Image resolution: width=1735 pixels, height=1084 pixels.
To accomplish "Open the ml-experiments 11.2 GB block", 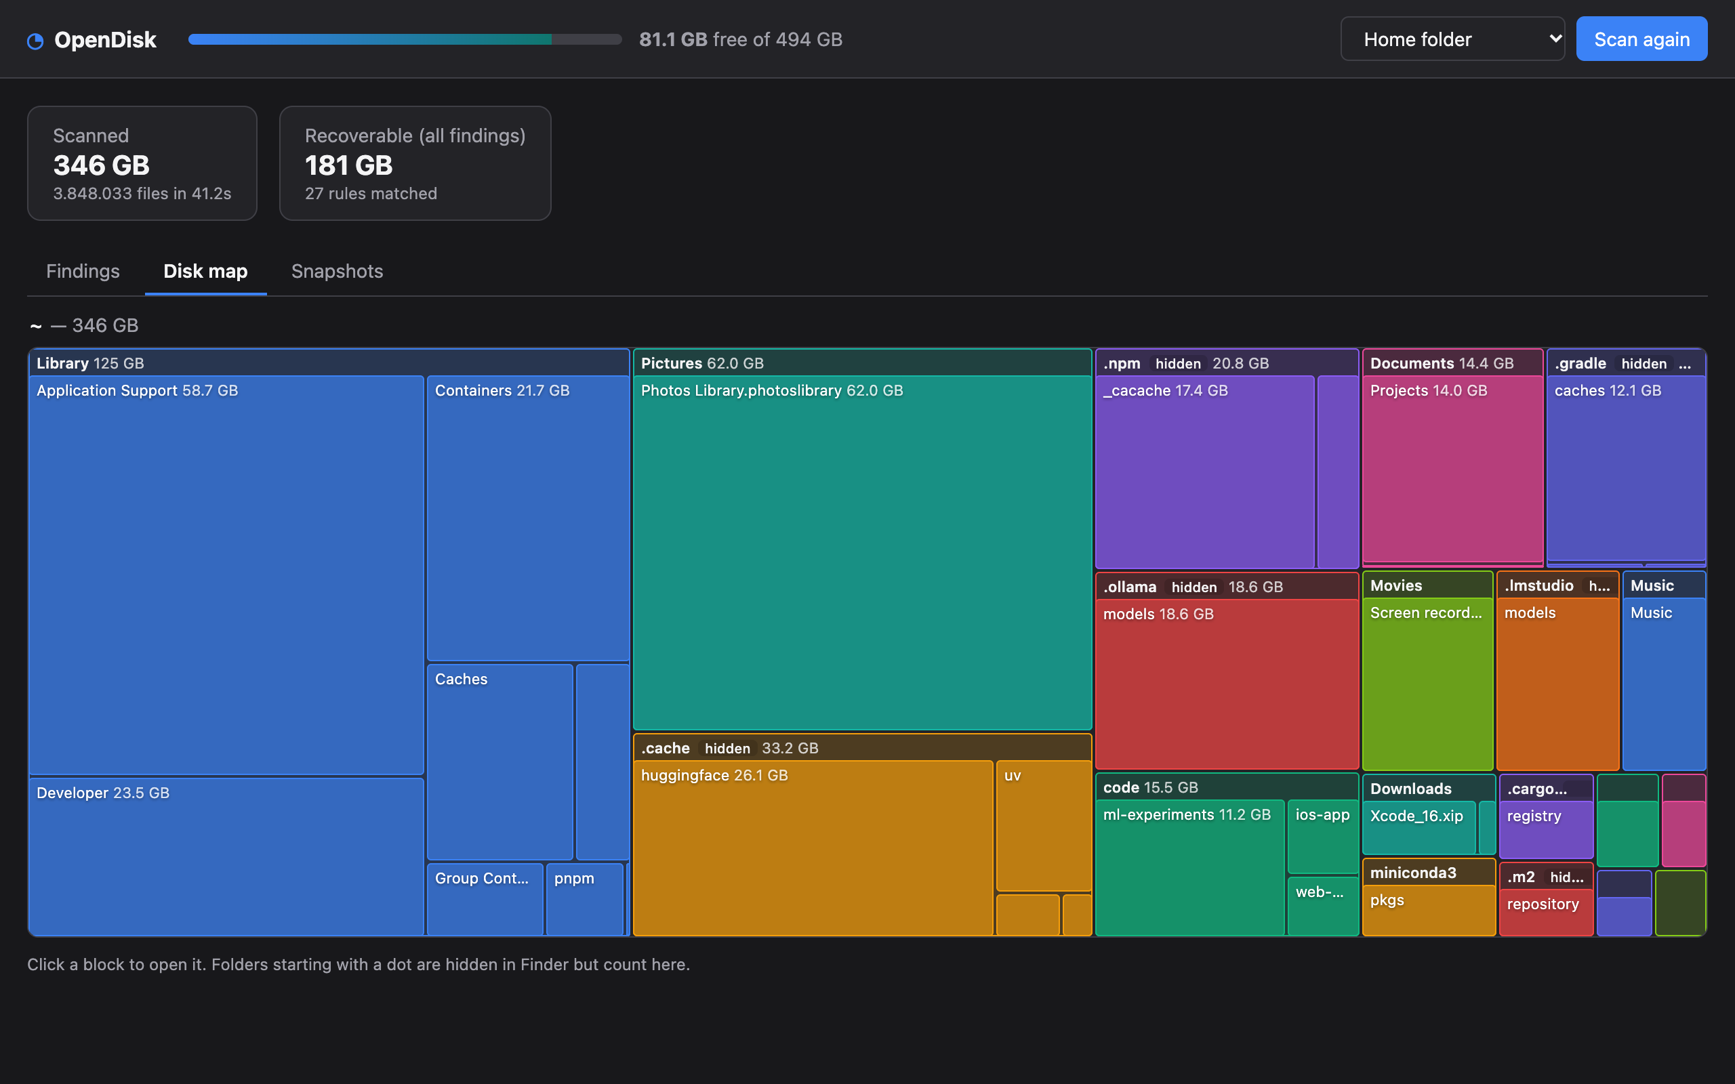I will click(1190, 867).
